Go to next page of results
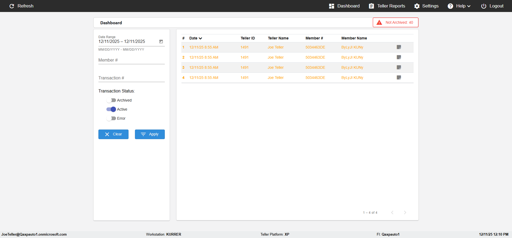The width and height of the screenshot is (512, 238). click(x=405, y=212)
